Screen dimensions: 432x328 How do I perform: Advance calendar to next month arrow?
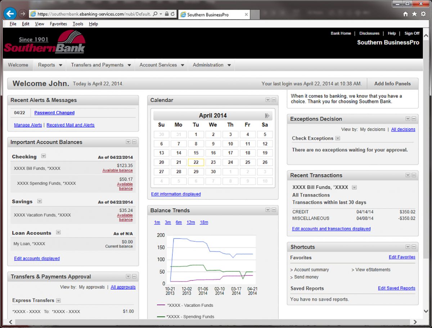point(267,116)
